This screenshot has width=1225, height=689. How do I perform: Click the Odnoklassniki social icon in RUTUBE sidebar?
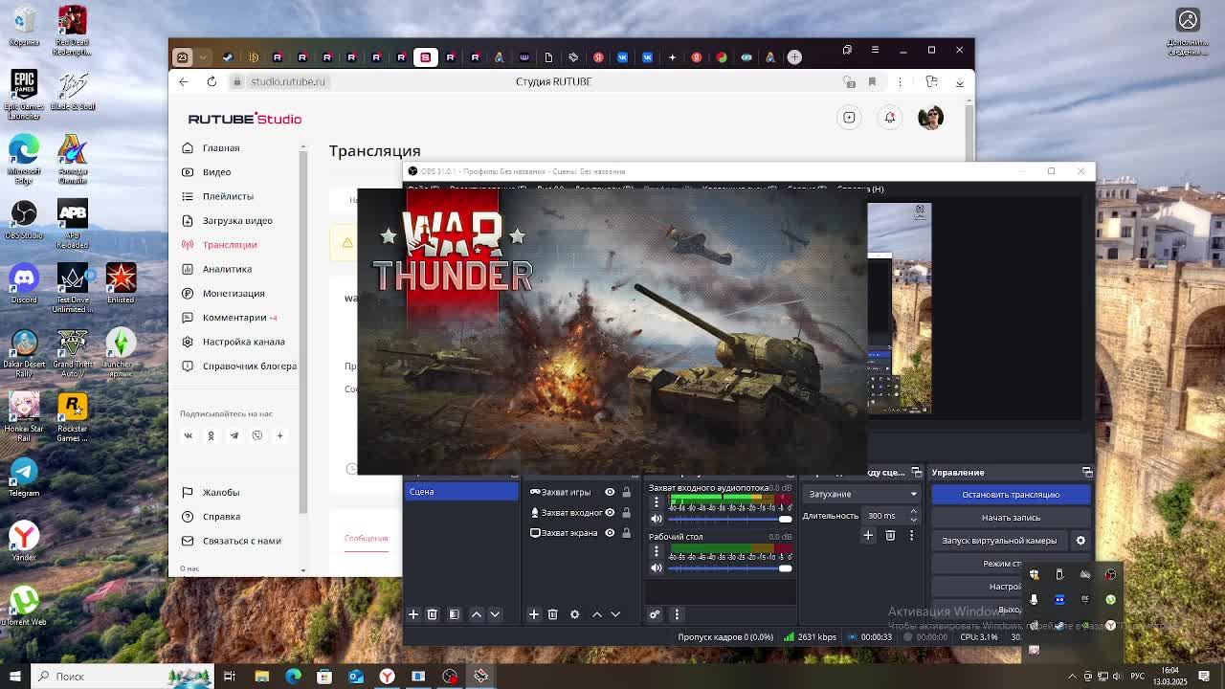tap(211, 435)
